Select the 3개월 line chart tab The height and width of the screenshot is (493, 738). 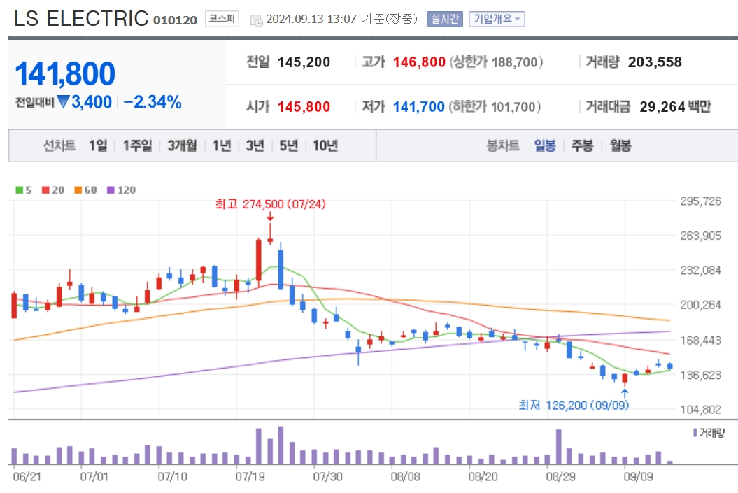[182, 146]
